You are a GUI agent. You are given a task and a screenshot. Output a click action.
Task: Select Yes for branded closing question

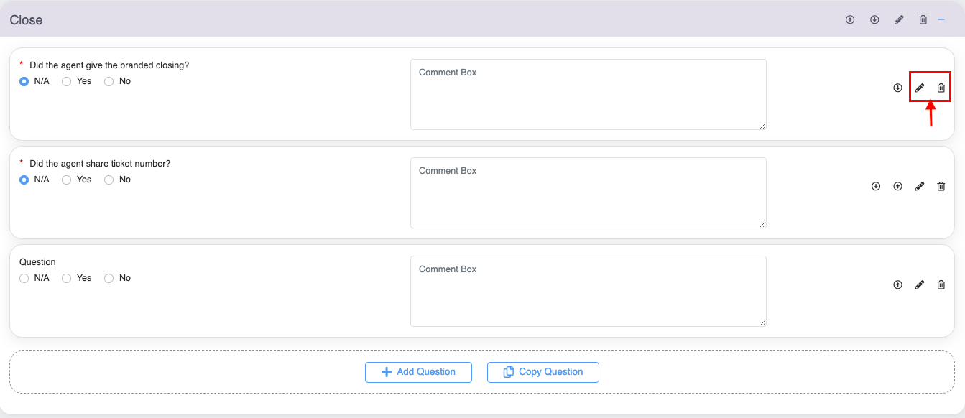click(67, 81)
